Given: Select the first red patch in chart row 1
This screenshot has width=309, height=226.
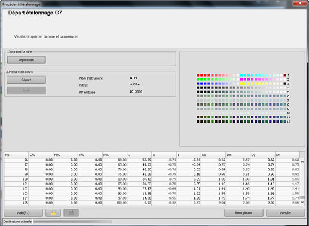Looking at the screenshot, I should [198, 75].
